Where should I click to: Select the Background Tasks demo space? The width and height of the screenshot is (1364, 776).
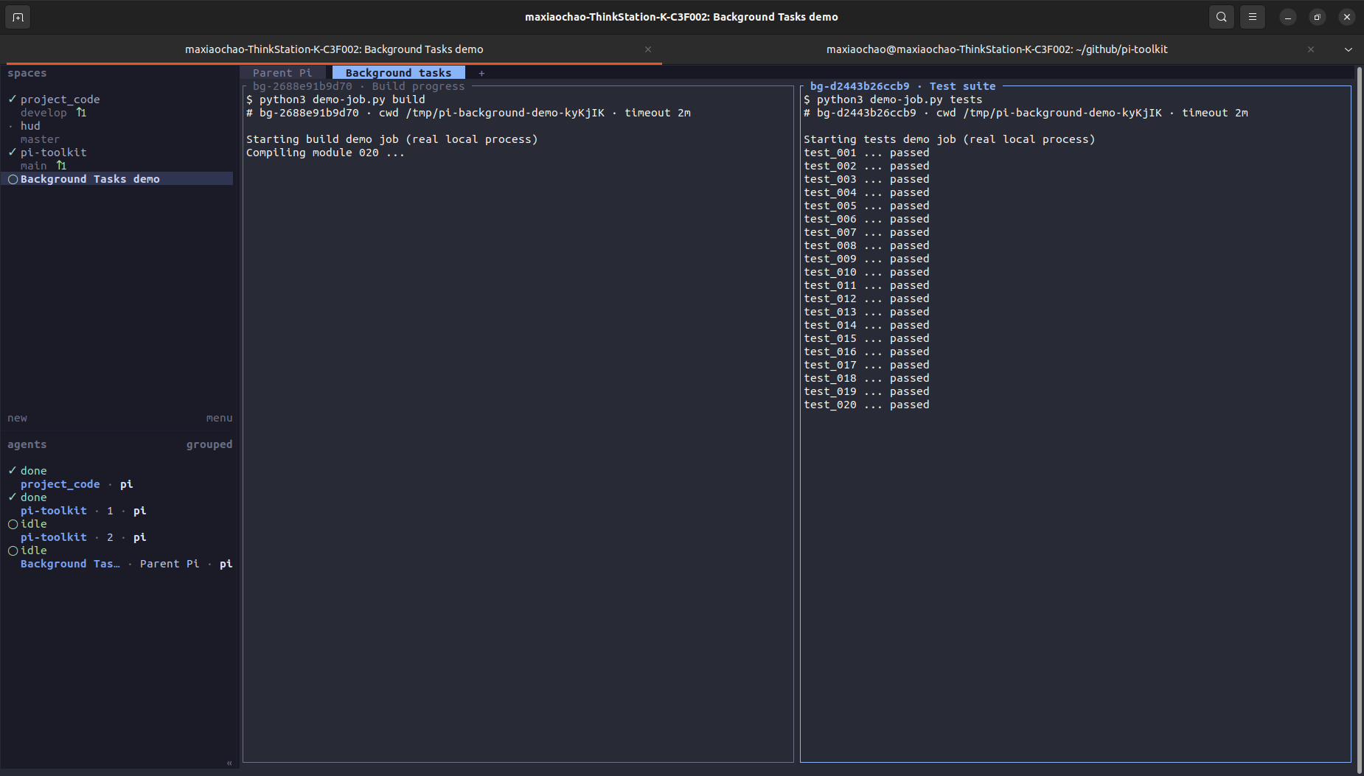[118, 179]
